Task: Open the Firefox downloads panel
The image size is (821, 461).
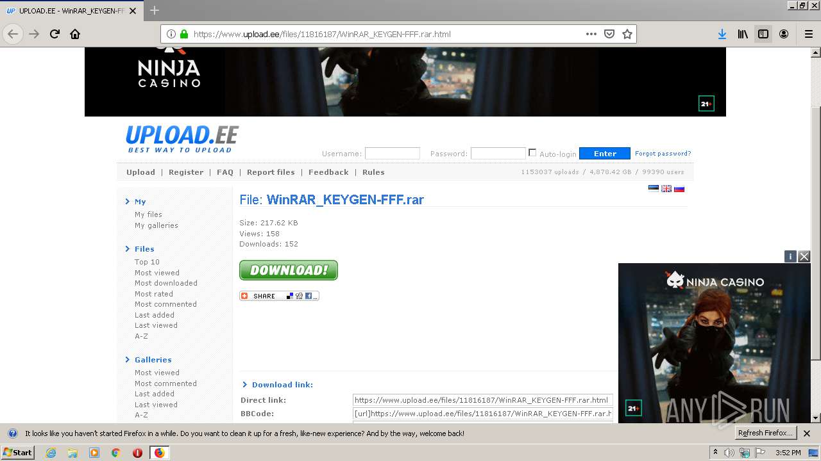Action: tap(722, 35)
